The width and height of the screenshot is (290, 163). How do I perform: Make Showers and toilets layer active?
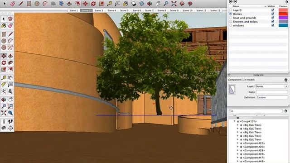(x=231, y=21)
